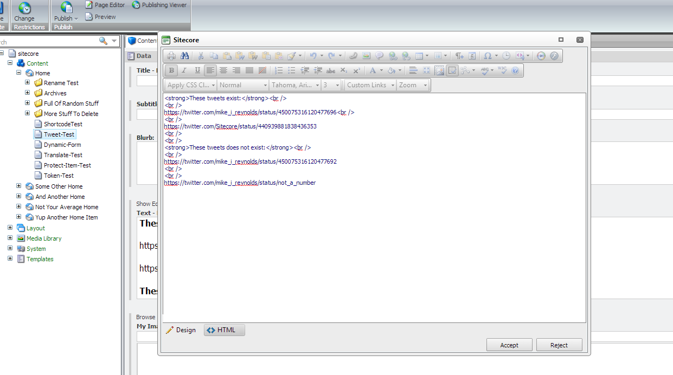This screenshot has height=375, width=673.
Task: Insert a numbered list
Action: coord(279,70)
